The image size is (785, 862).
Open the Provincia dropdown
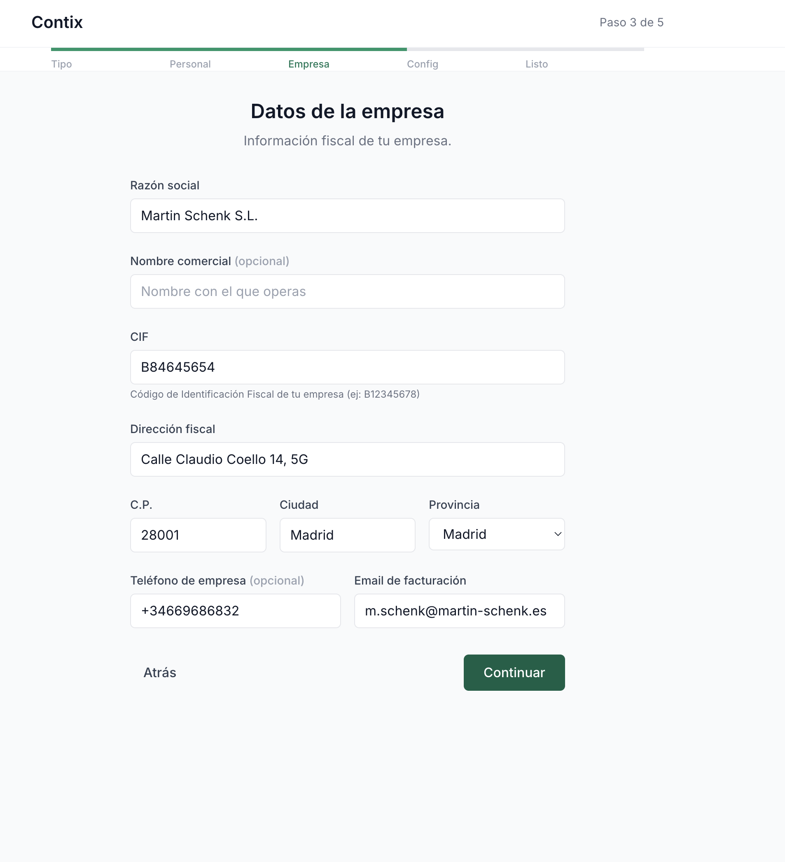tap(496, 534)
